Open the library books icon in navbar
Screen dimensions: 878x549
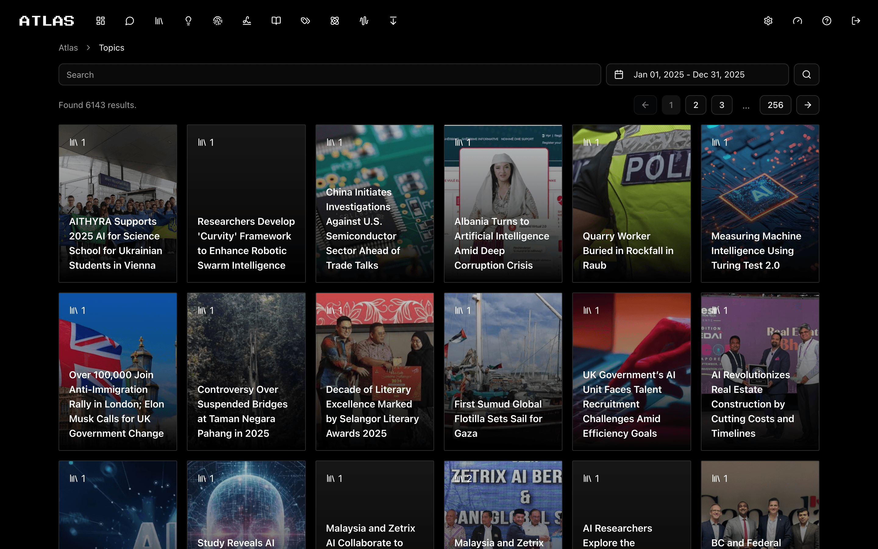click(x=159, y=21)
